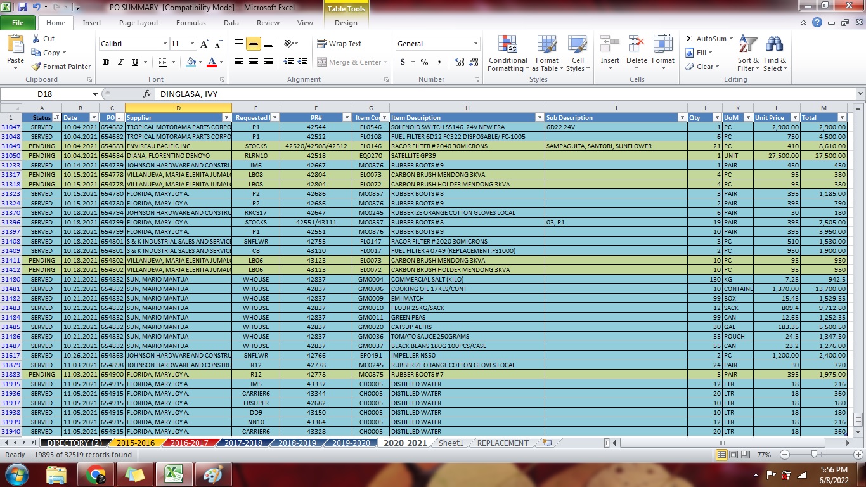
Task: Apply top vertical alignment
Action: click(239, 44)
